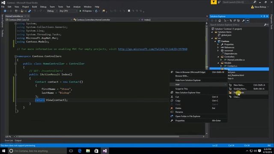Click Cut in the context menu

198,97
